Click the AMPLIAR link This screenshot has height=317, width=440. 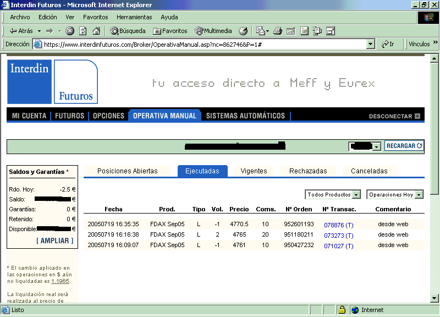coord(54,241)
